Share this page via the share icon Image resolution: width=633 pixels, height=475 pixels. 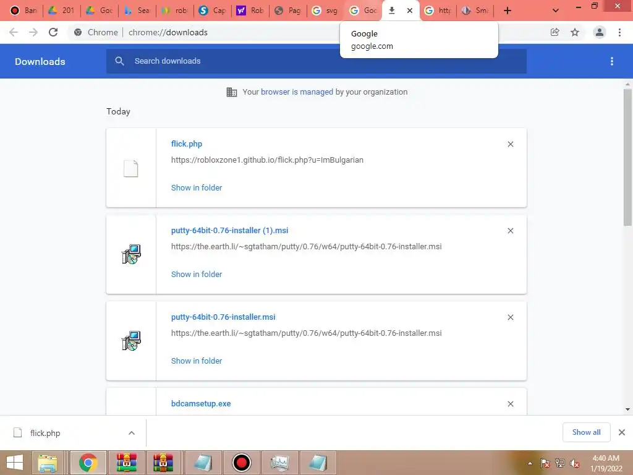click(554, 32)
